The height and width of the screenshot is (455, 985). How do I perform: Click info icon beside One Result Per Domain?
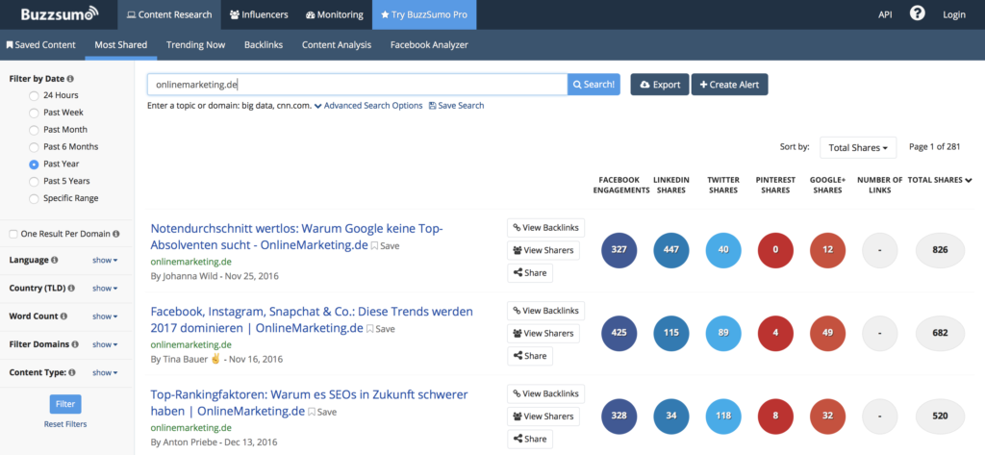[x=116, y=234]
